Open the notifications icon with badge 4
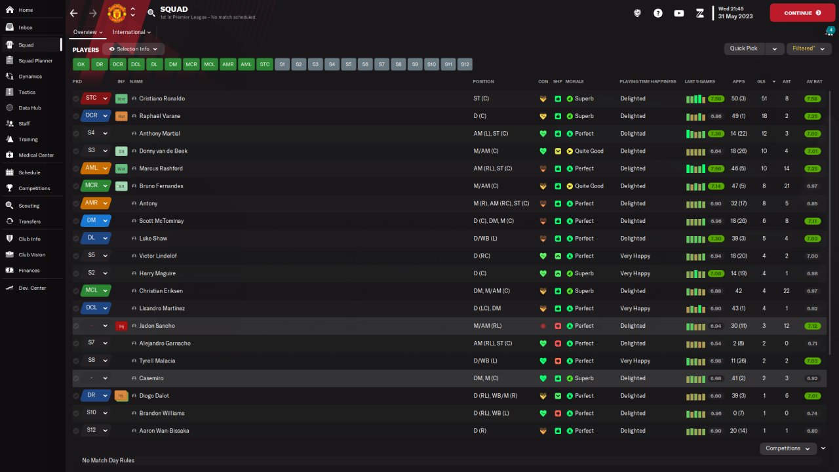This screenshot has height=472, width=839. pos(829,31)
